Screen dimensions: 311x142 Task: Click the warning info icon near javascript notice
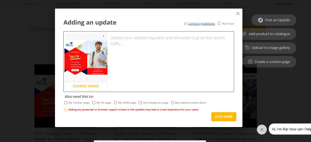click(66, 110)
